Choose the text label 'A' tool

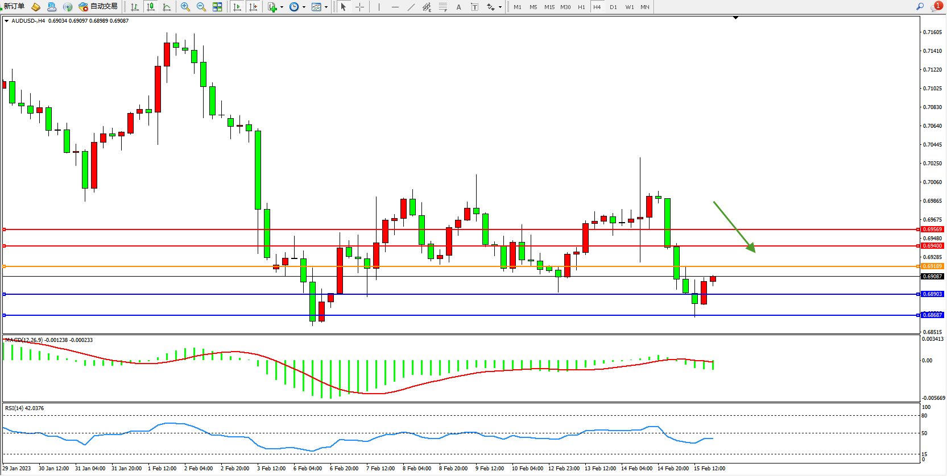(x=458, y=7)
